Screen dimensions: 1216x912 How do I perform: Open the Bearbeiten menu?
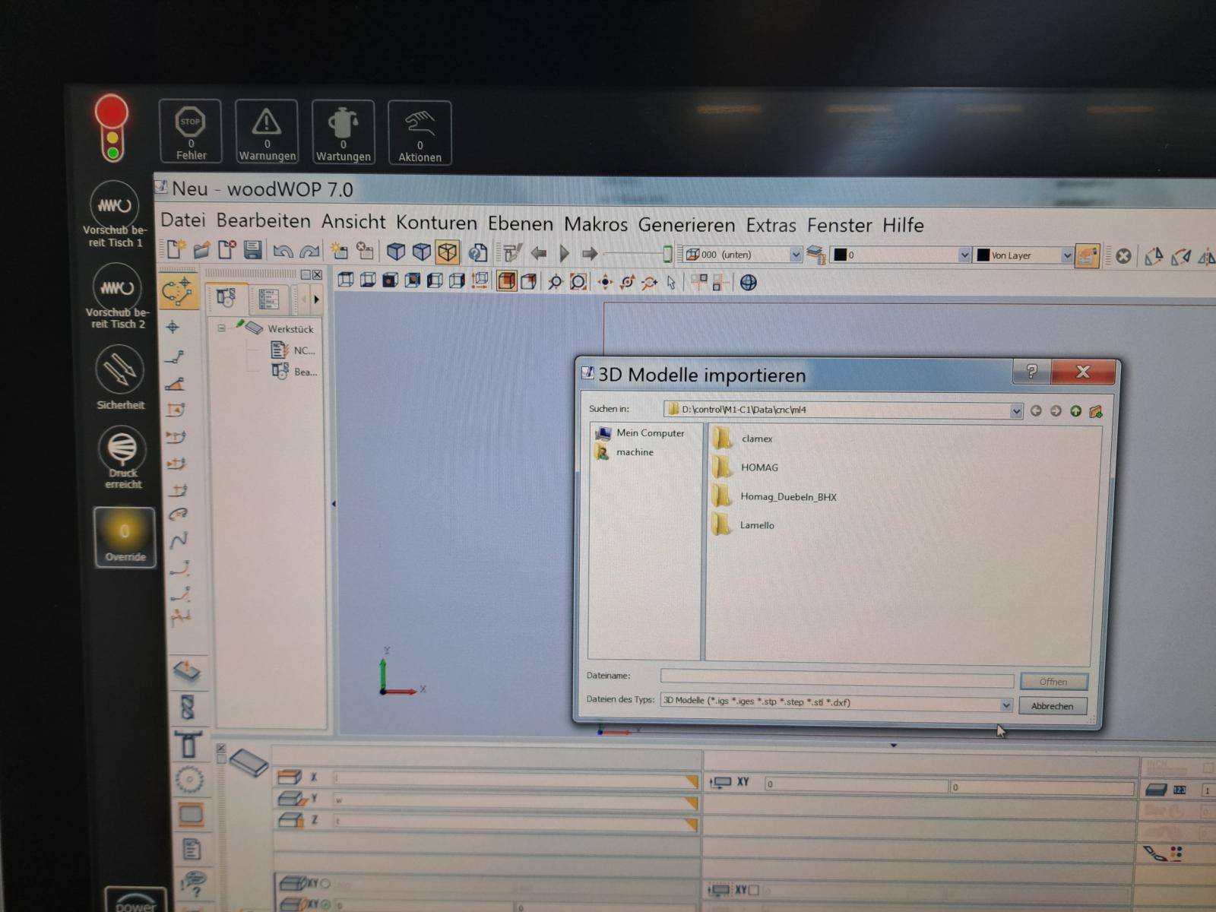[x=264, y=221]
